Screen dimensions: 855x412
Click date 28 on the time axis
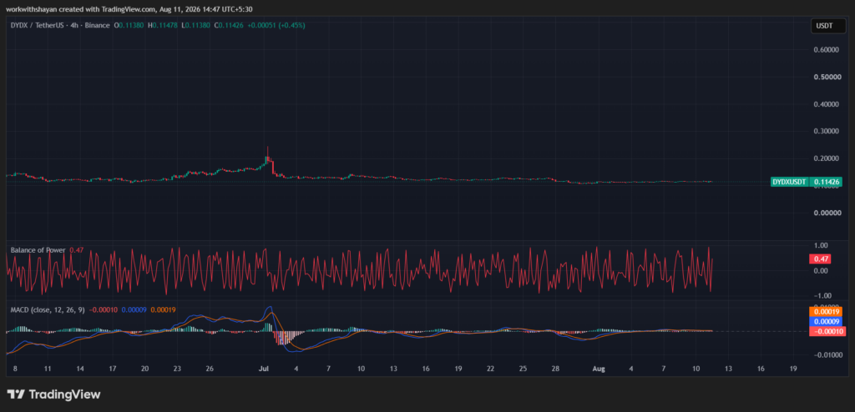555,369
